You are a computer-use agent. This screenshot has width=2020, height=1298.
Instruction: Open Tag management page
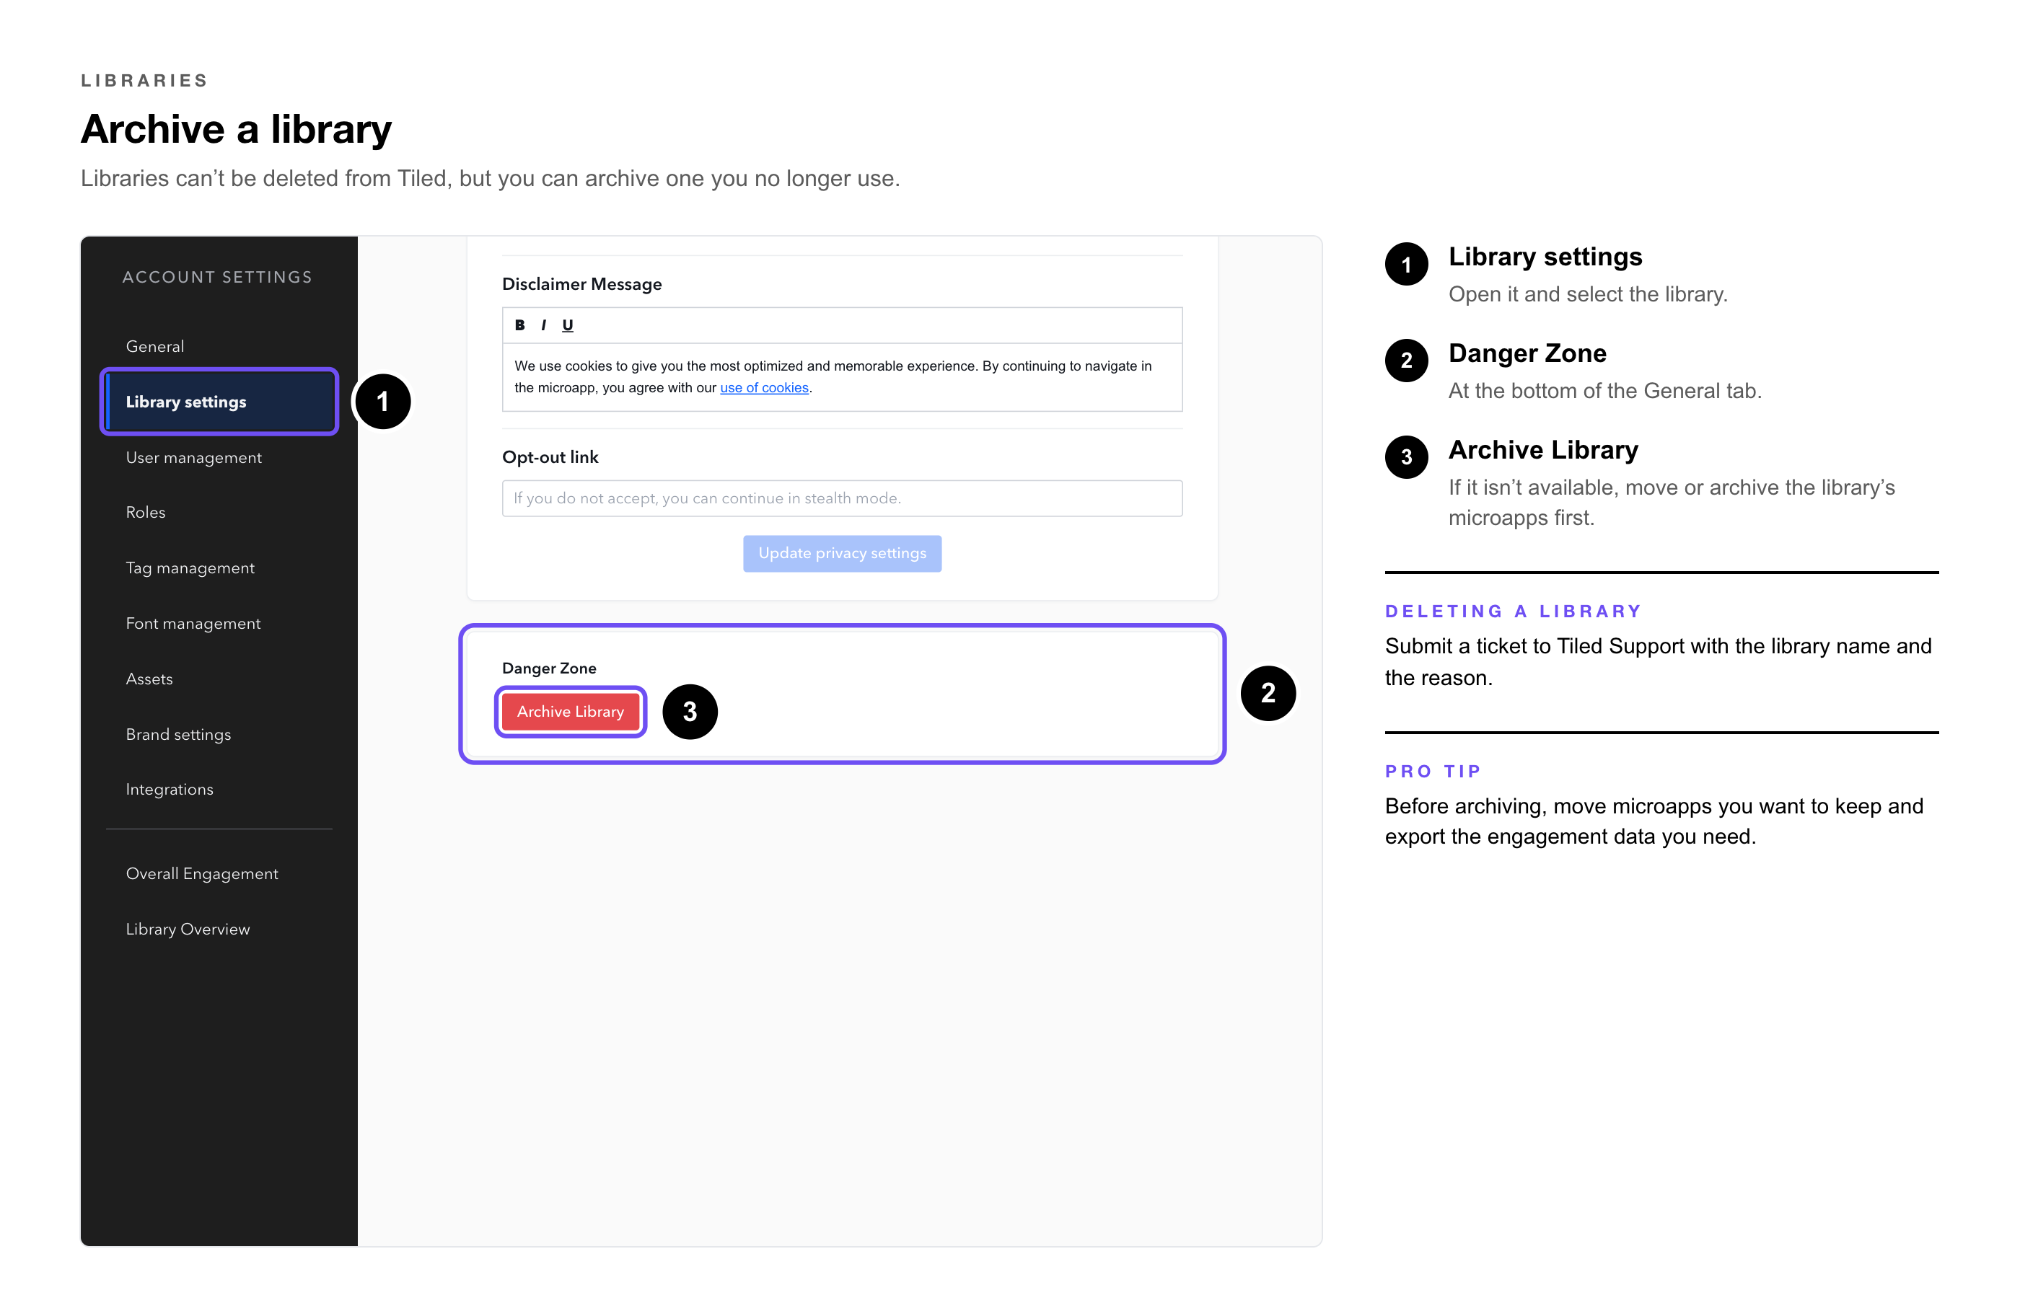190,568
